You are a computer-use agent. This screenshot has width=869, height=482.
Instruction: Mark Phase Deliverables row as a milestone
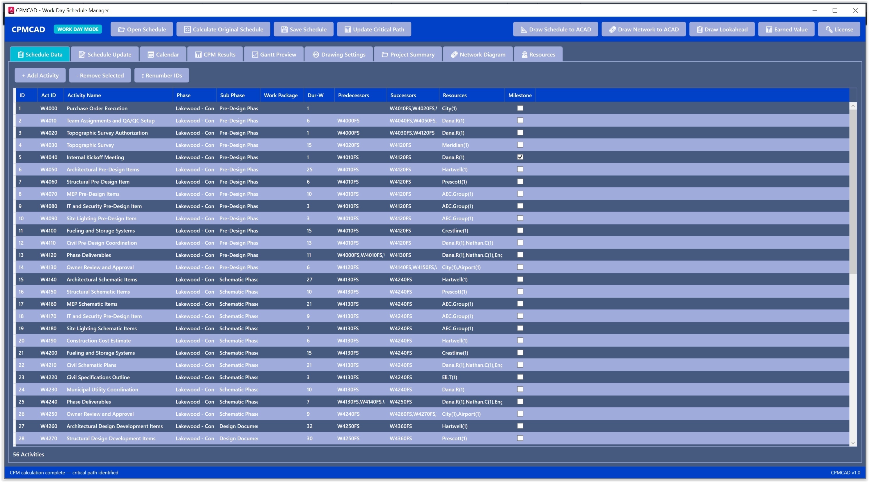click(x=520, y=255)
